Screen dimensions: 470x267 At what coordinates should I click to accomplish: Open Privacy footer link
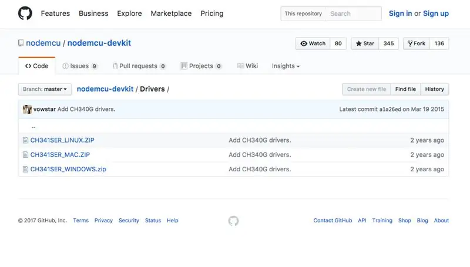(x=103, y=221)
